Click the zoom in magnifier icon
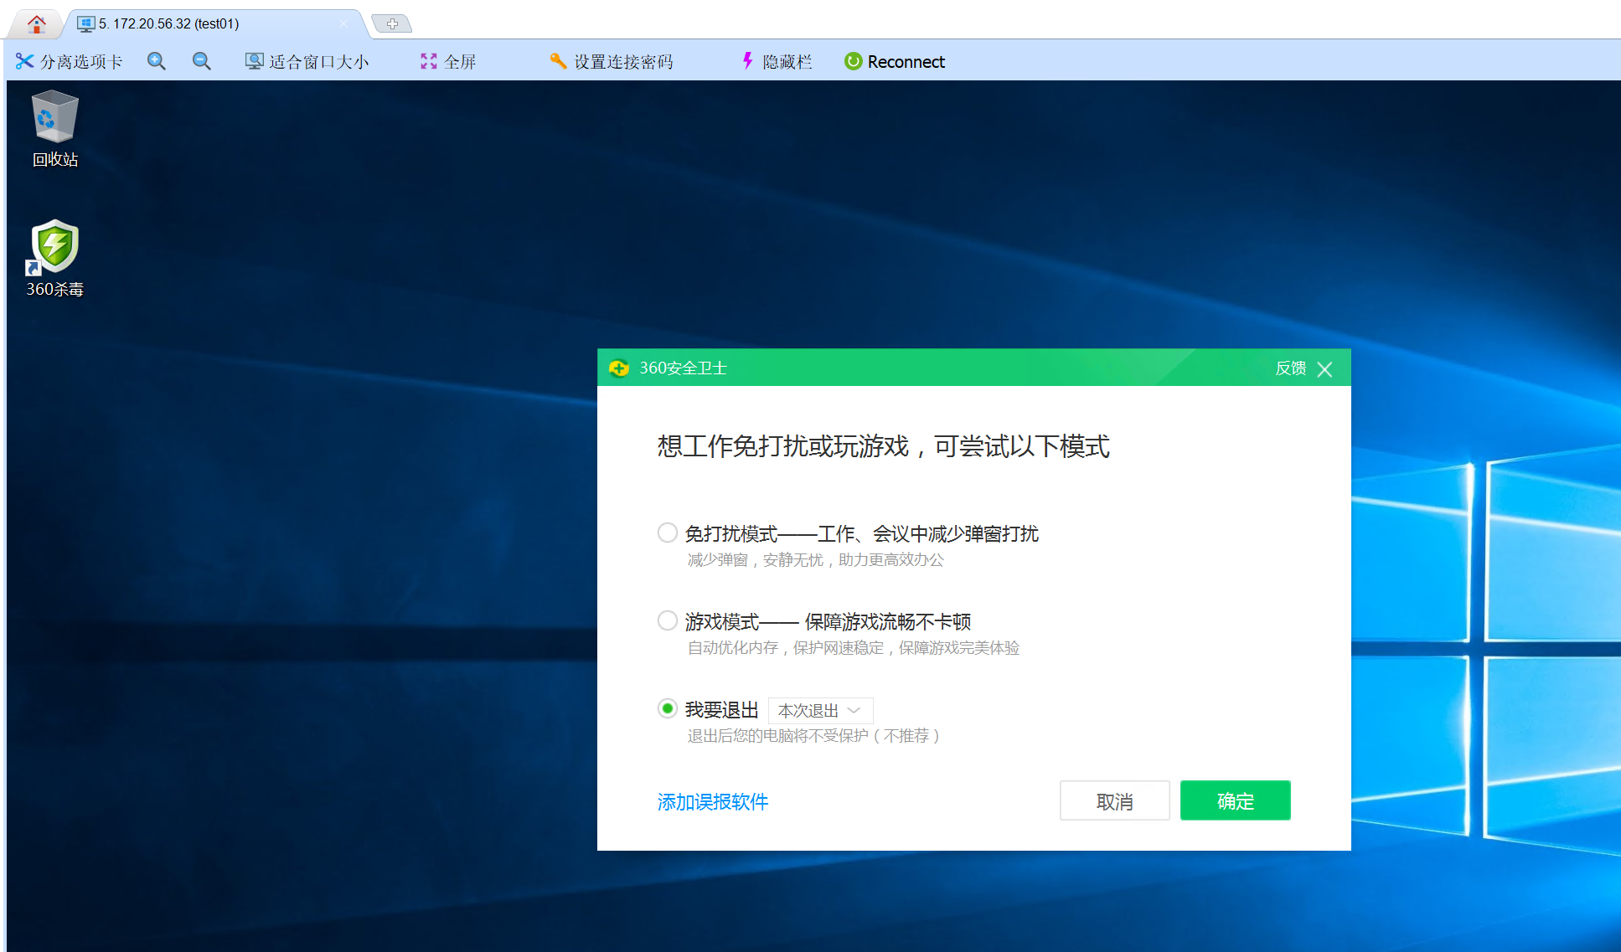Screen dimensions: 1621x952 (x=157, y=61)
